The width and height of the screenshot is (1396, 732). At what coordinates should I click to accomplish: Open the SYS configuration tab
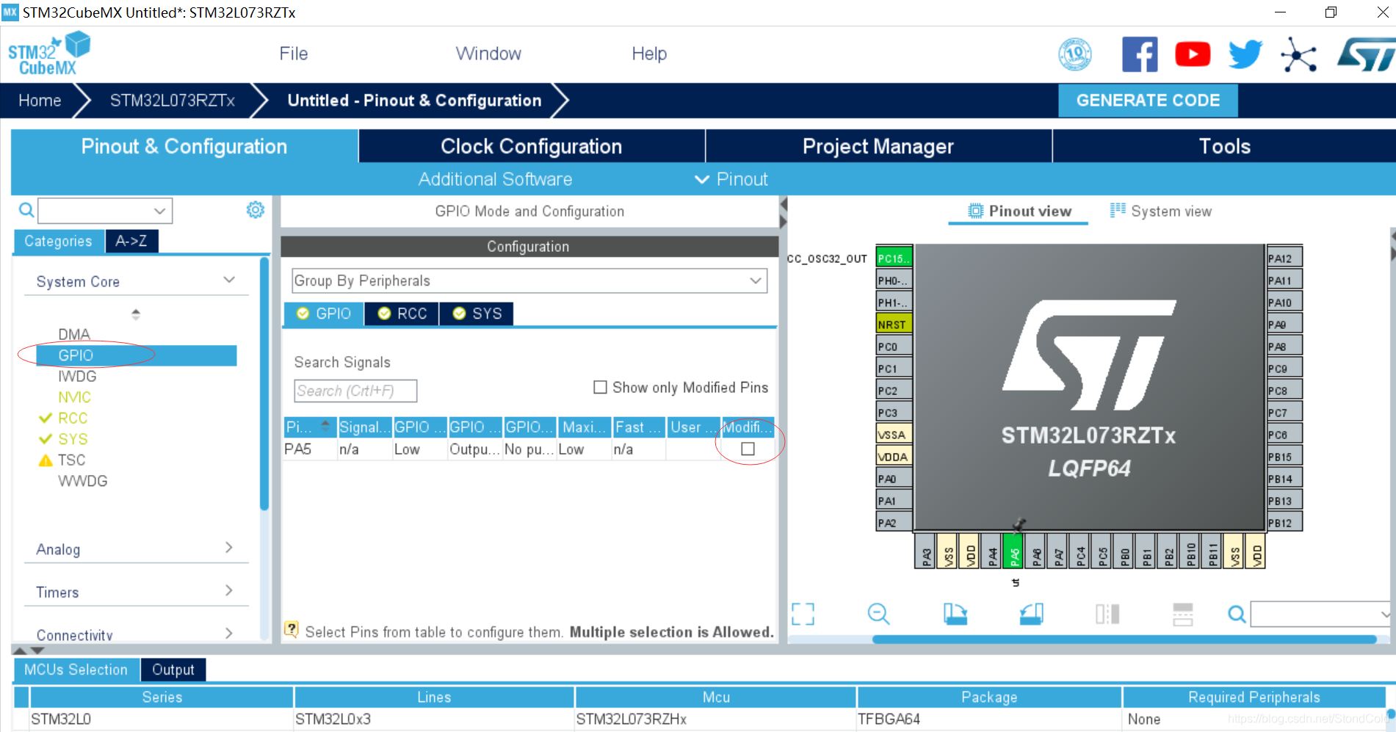point(477,314)
